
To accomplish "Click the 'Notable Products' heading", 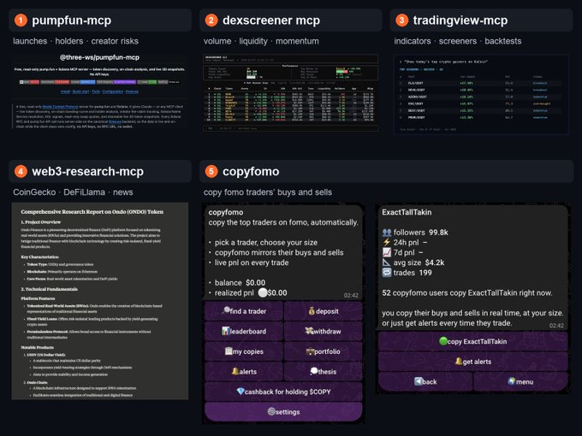I will click(x=38, y=347).
